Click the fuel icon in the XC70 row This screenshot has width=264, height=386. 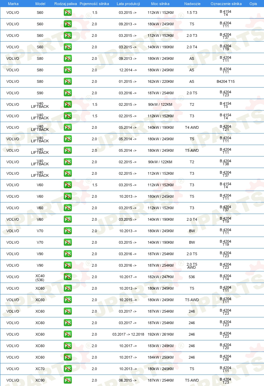68,368
